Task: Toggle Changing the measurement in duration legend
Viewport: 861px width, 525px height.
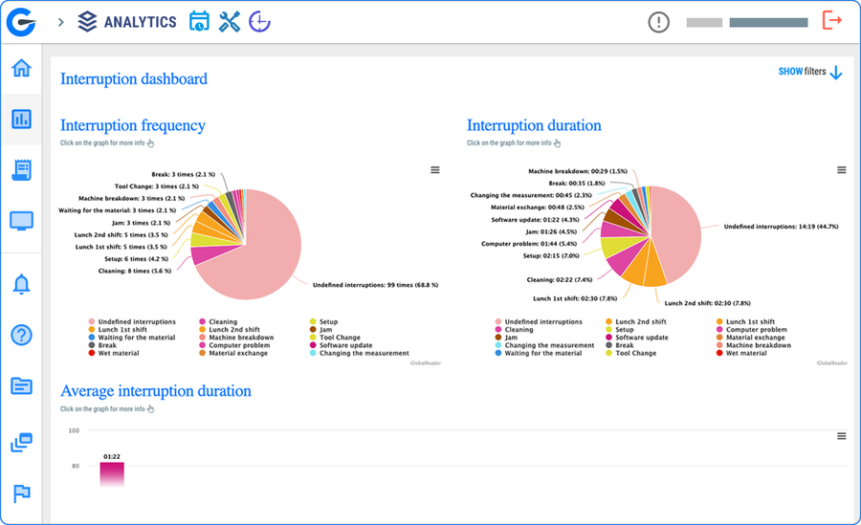Action: pos(544,345)
